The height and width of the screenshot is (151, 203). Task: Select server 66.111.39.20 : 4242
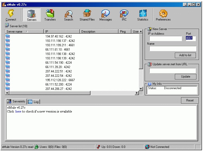point(58,67)
